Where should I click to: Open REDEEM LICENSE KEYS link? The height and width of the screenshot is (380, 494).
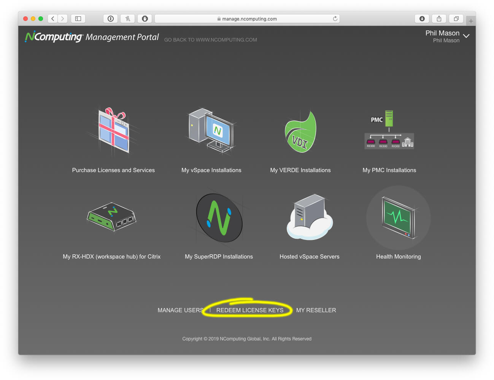click(x=250, y=310)
